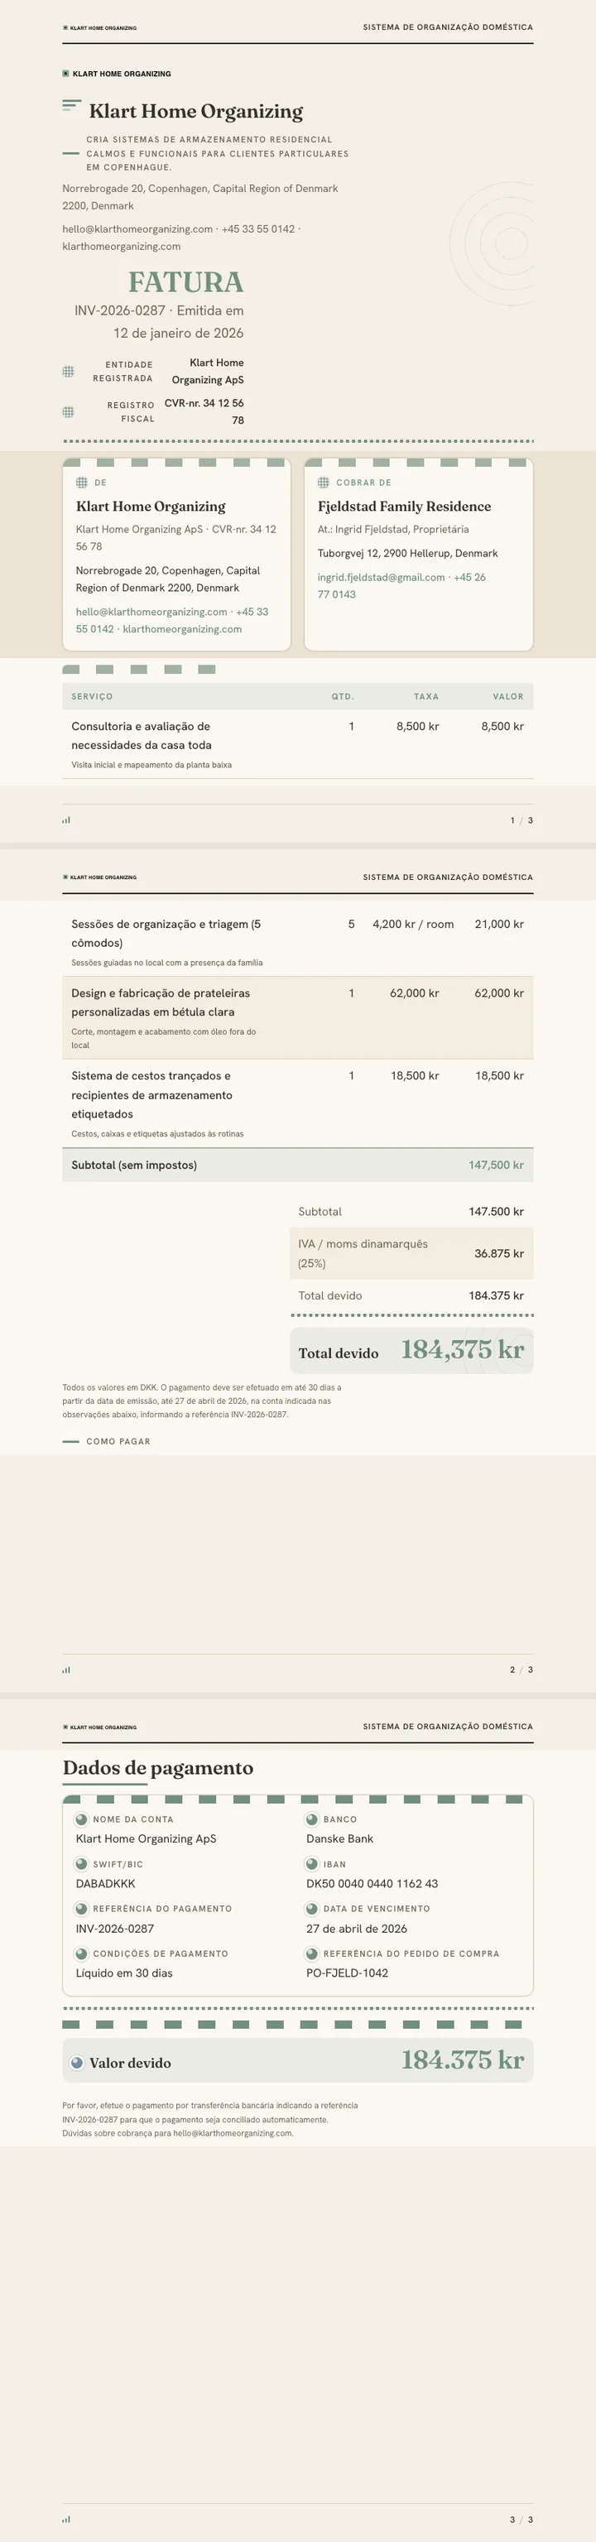This screenshot has width=596, height=2542.
Task: Open the hello@klarthomeorganizing.com link in the De card
Action: [152, 612]
